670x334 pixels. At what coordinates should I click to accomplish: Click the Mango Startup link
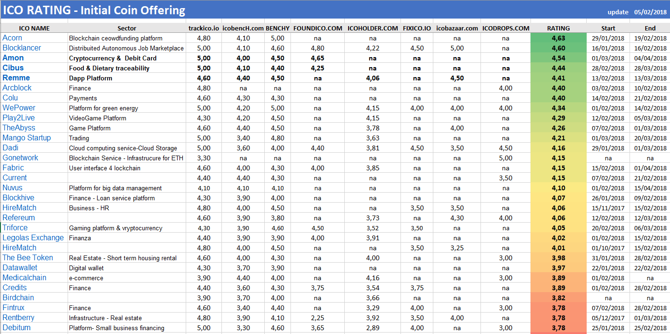pos(27,138)
